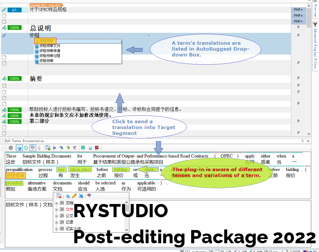Click the segment heading 总说明
The width and height of the screenshot is (319, 252).
tap(40, 28)
